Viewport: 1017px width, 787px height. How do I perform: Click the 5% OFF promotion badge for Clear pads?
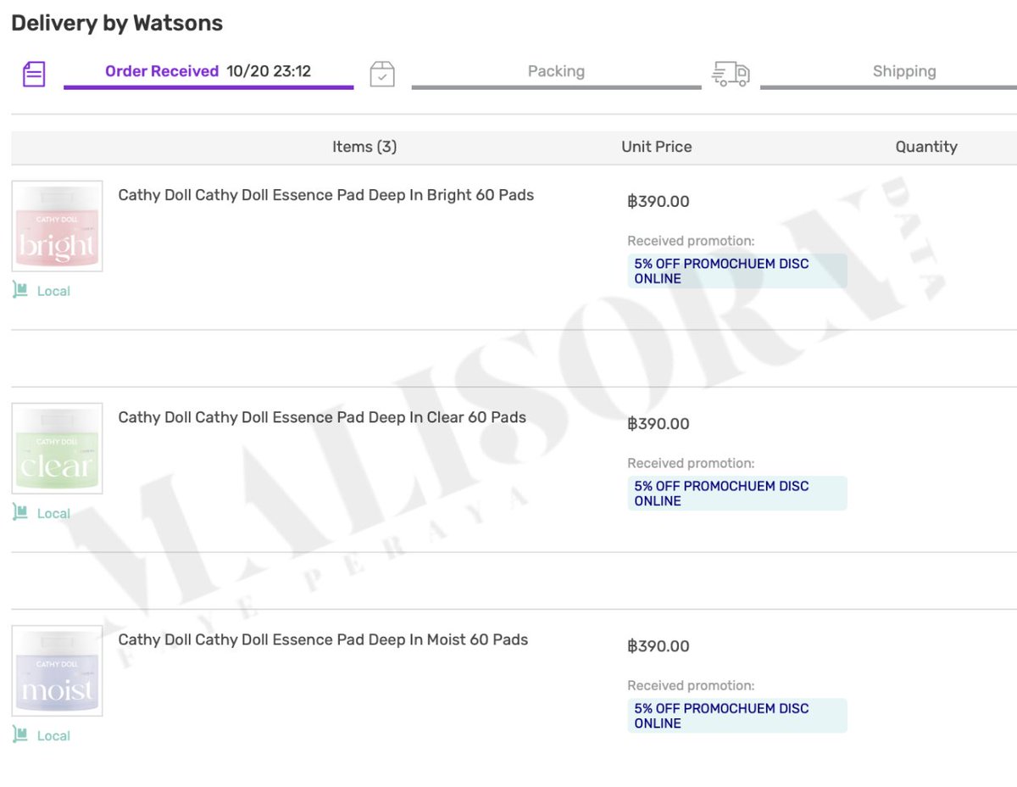coord(737,493)
